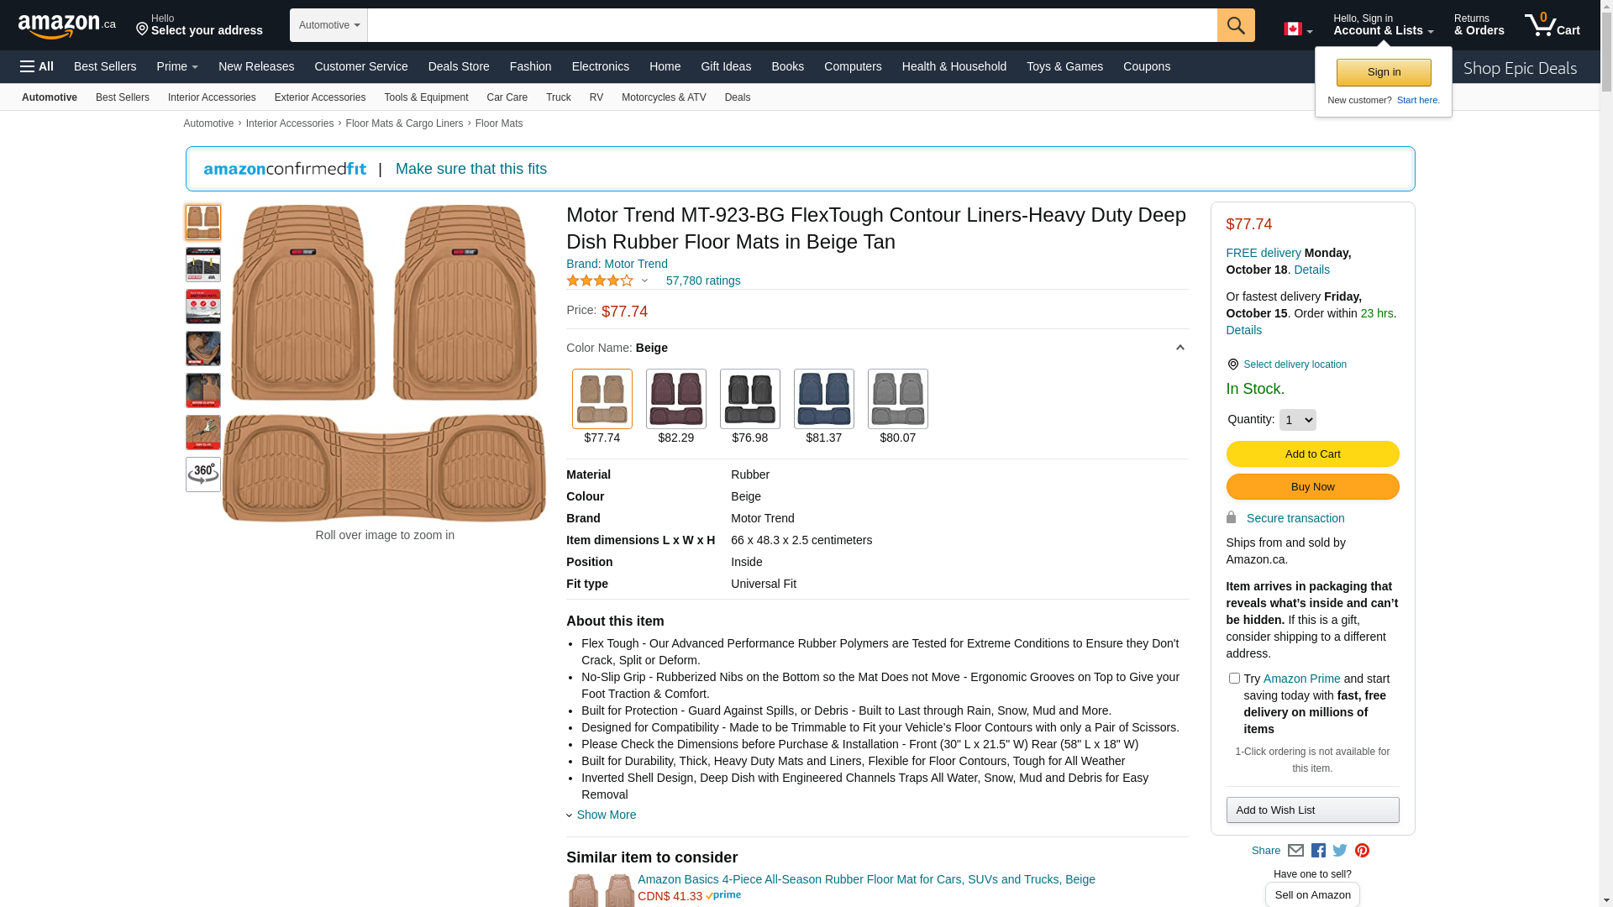Click inside the search input field
The width and height of the screenshot is (1613, 907).
(791, 25)
